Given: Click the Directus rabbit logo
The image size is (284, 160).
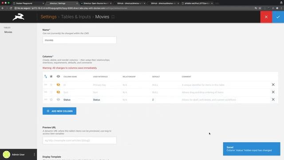Looking at the screenshot, I should pos(19,17).
